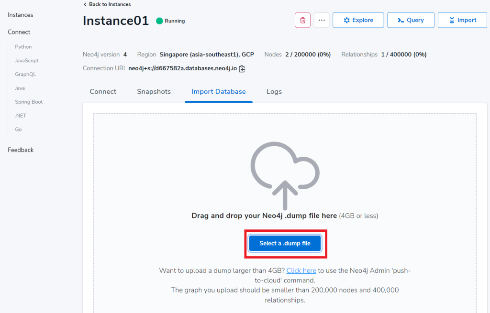Open the three-dots more options menu

coord(322,20)
